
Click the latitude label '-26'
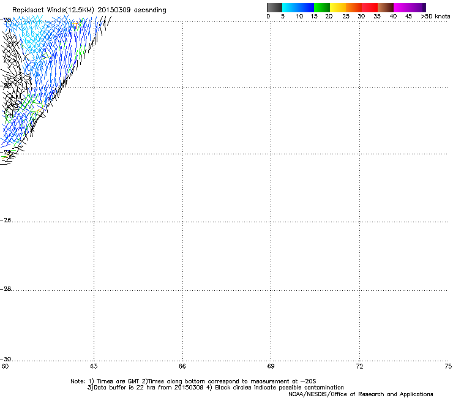[6, 220]
